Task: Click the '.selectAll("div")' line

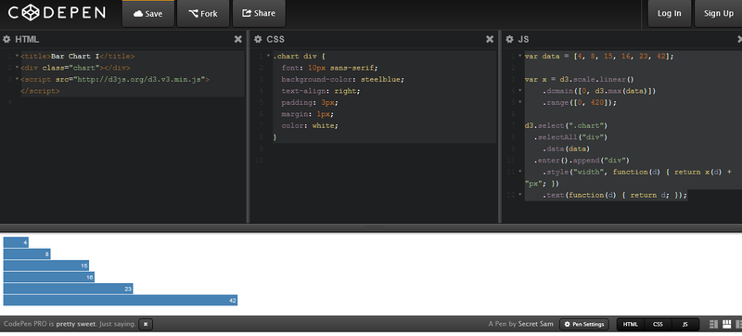Action: click(x=570, y=137)
